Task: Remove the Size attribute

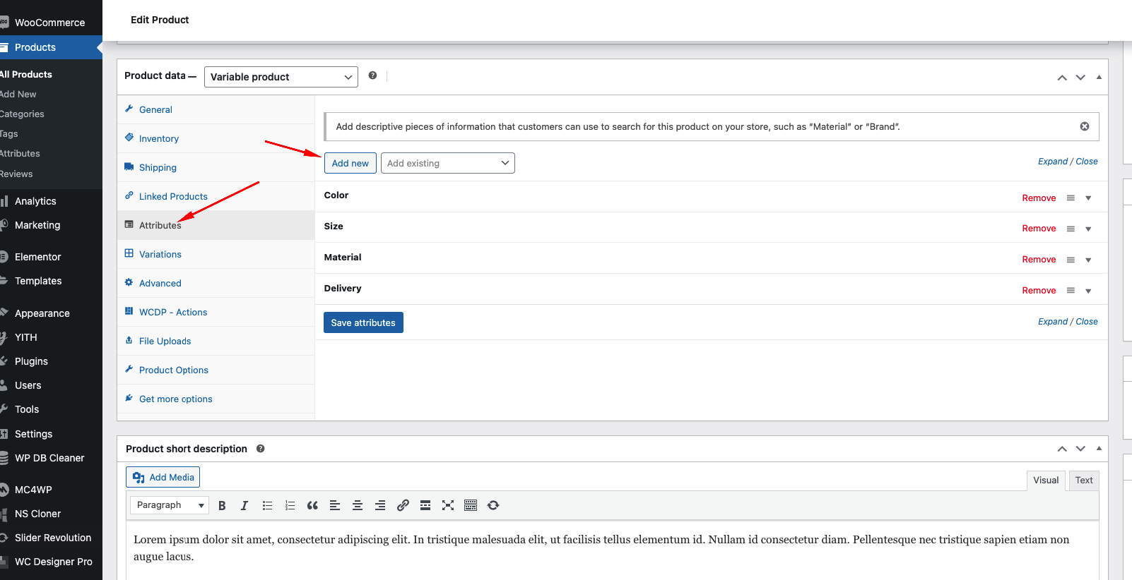Action: (x=1039, y=229)
